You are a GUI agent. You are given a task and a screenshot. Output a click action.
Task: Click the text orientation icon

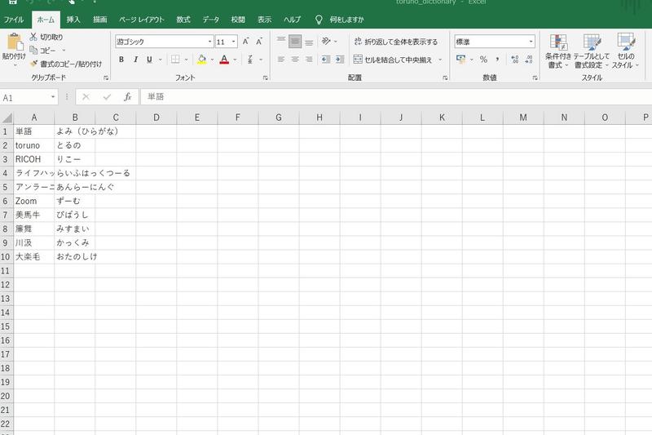pyautogui.click(x=326, y=41)
